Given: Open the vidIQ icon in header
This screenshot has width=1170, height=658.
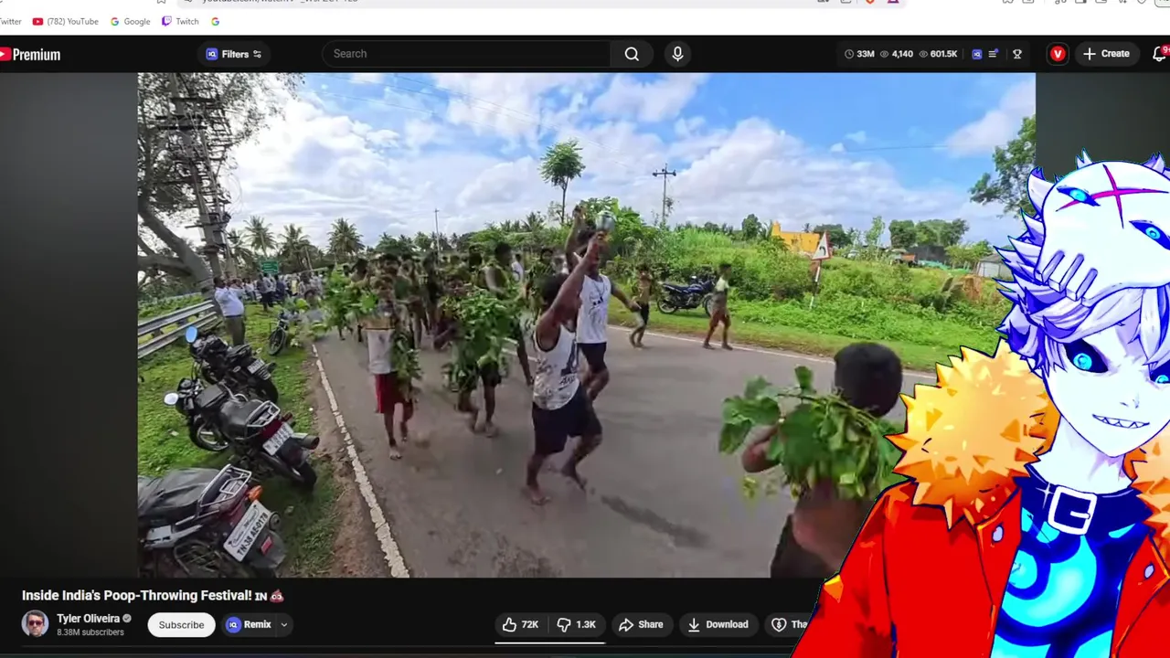Looking at the screenshot, I should click(976, 54).
